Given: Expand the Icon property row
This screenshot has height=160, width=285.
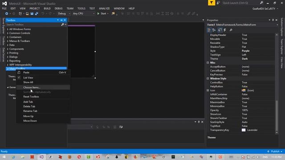Looking at the screenshot, I should 208,90.
